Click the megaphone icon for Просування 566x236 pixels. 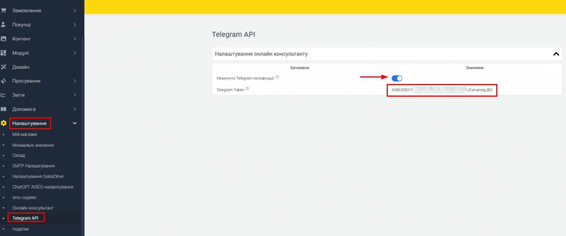point(3,81)
